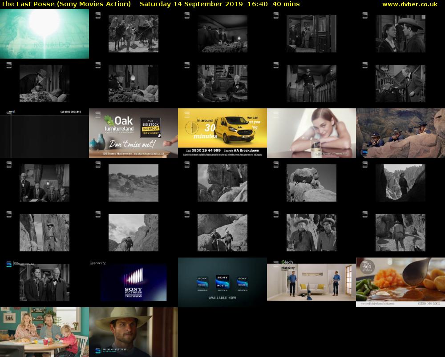Click The Big Stock Clearout badge
The height and width of the screenshot is (357, 445).
[151, 127]
